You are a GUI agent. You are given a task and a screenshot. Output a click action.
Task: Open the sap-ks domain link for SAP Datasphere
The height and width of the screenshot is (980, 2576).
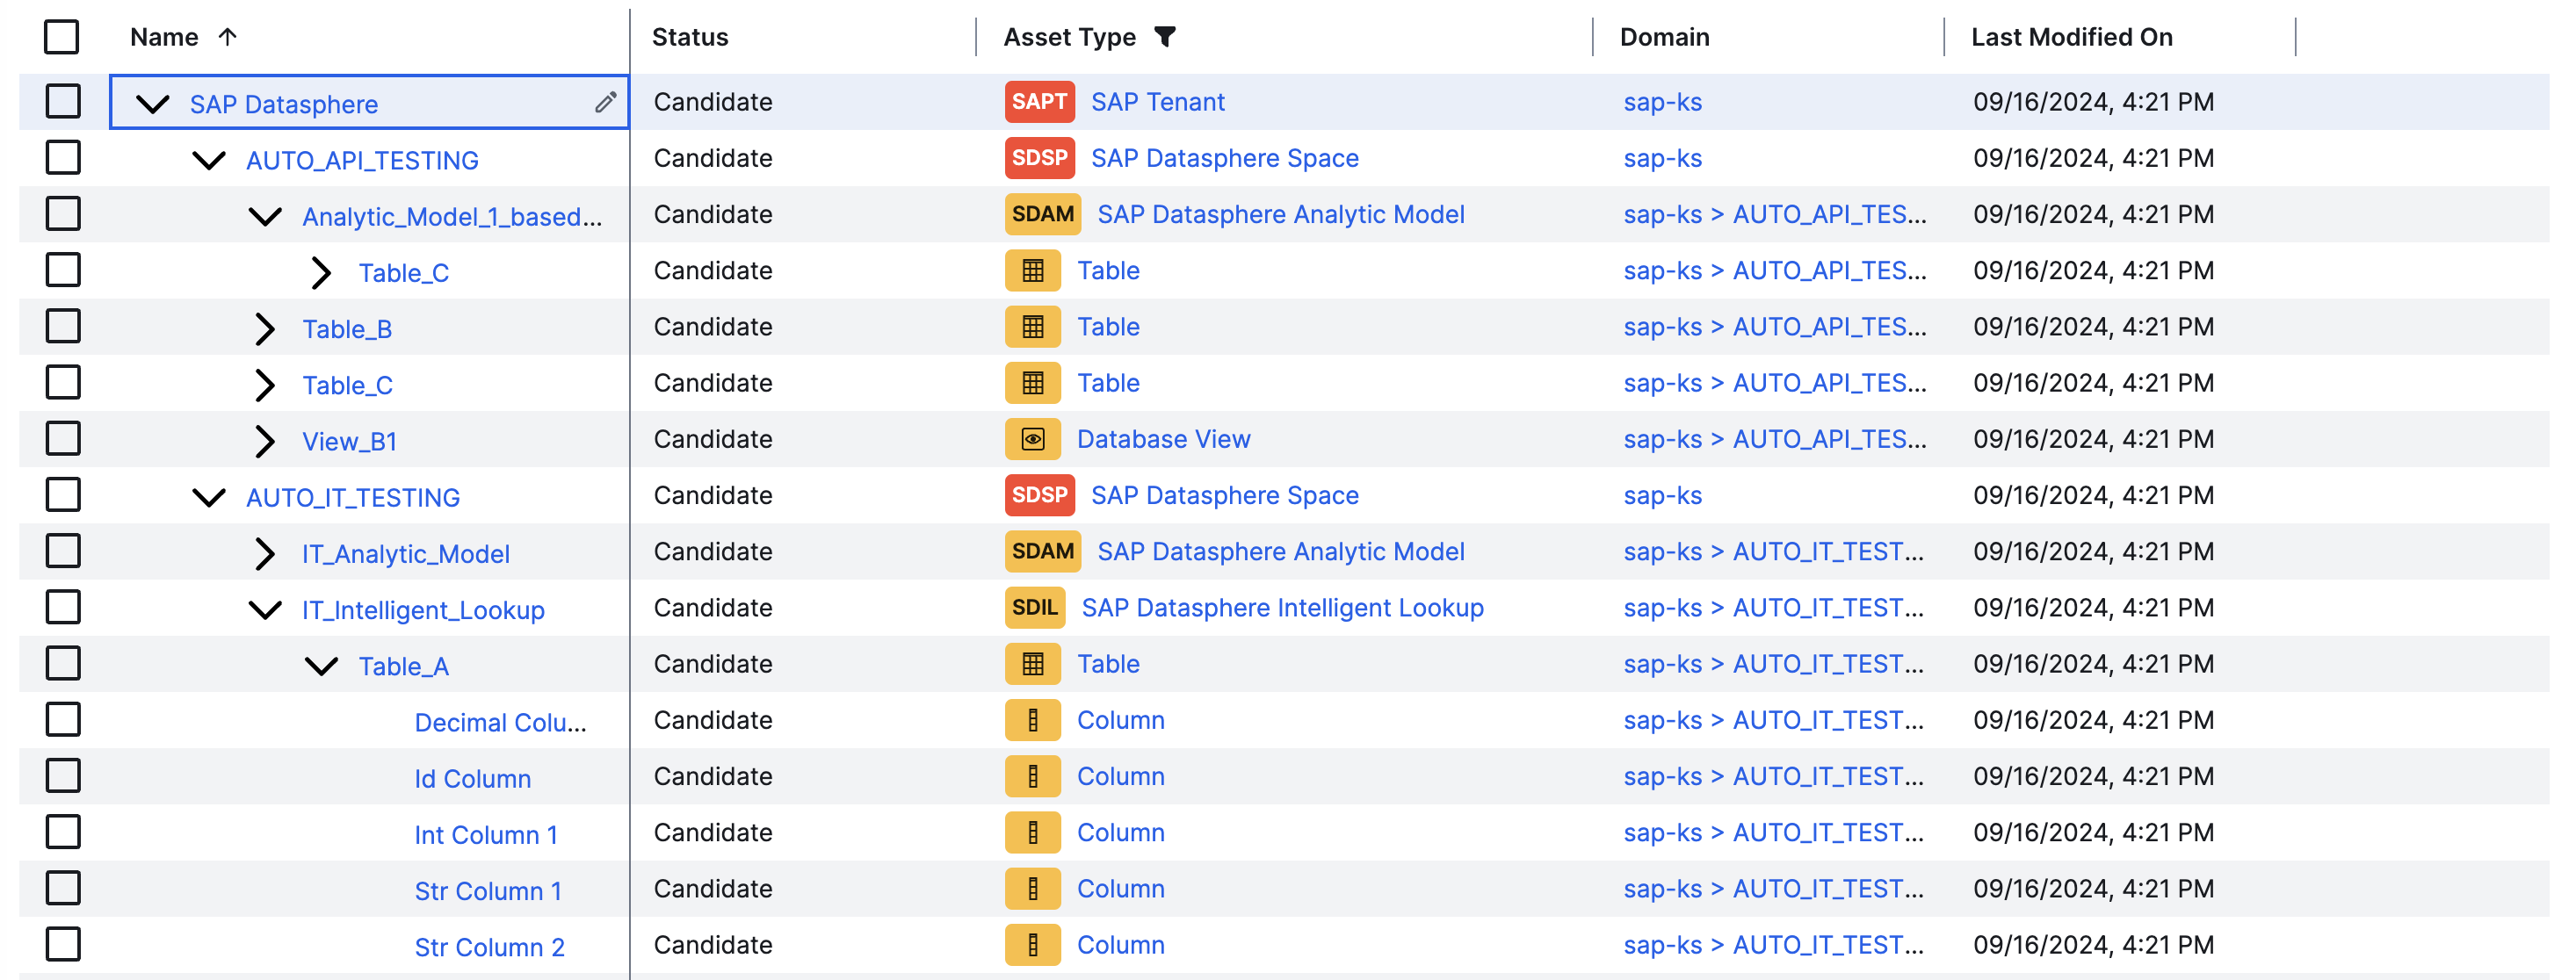(x=1662, y=102)
